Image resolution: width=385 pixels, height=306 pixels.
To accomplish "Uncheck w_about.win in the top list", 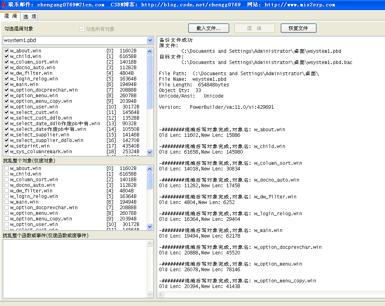I will tap(7, 51).
